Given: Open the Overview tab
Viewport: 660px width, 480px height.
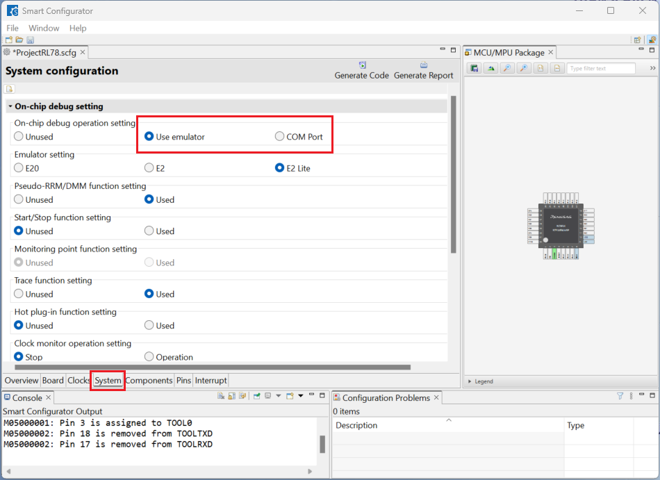Looking at the screenshot, I should [x=22, y=380].
